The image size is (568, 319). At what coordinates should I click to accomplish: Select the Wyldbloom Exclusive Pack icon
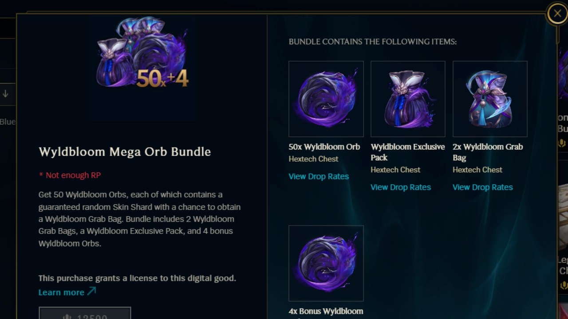(408, 99)
